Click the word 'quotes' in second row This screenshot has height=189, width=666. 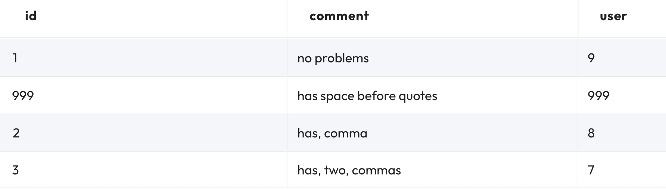418,96
